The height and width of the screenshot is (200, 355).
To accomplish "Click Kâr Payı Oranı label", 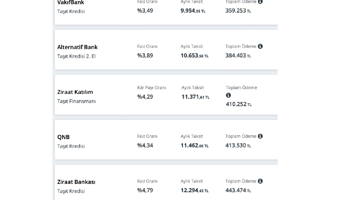I will pos(151,87).
